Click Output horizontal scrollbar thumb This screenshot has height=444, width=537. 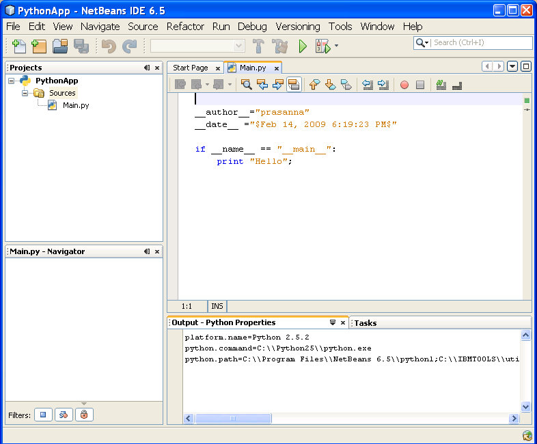[x=233, y=418]
